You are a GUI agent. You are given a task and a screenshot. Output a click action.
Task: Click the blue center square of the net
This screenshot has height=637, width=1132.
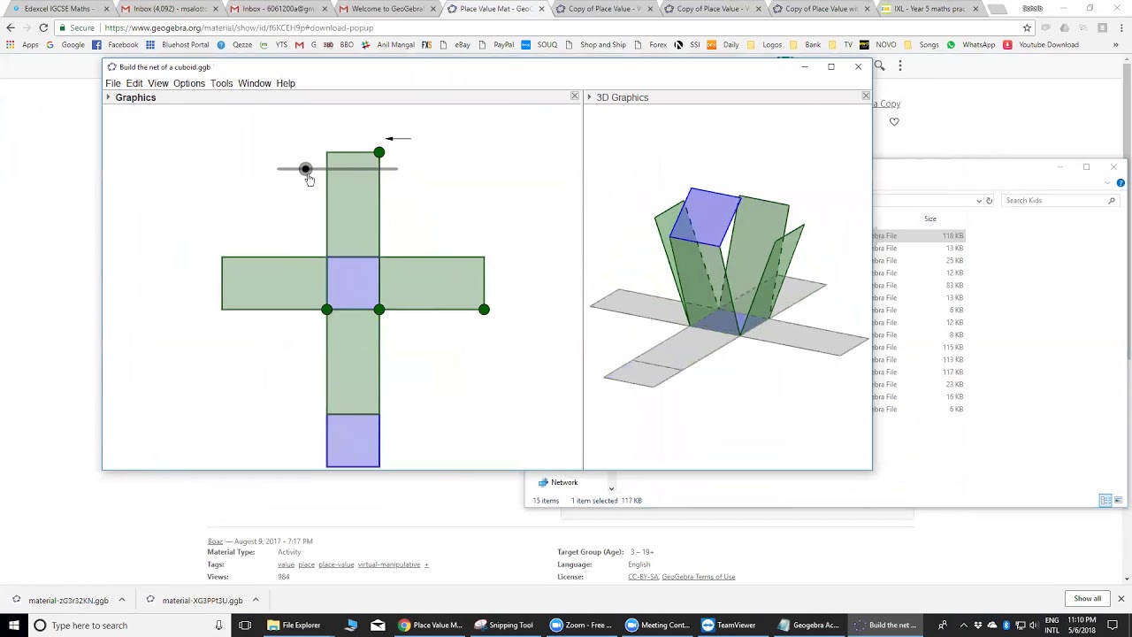[353, 283]
